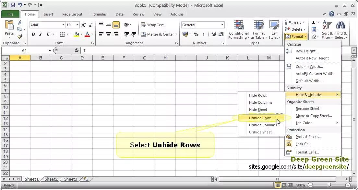The image size is (358, 190).
Task: Select column header D
Action: click(x=82, y=58)
